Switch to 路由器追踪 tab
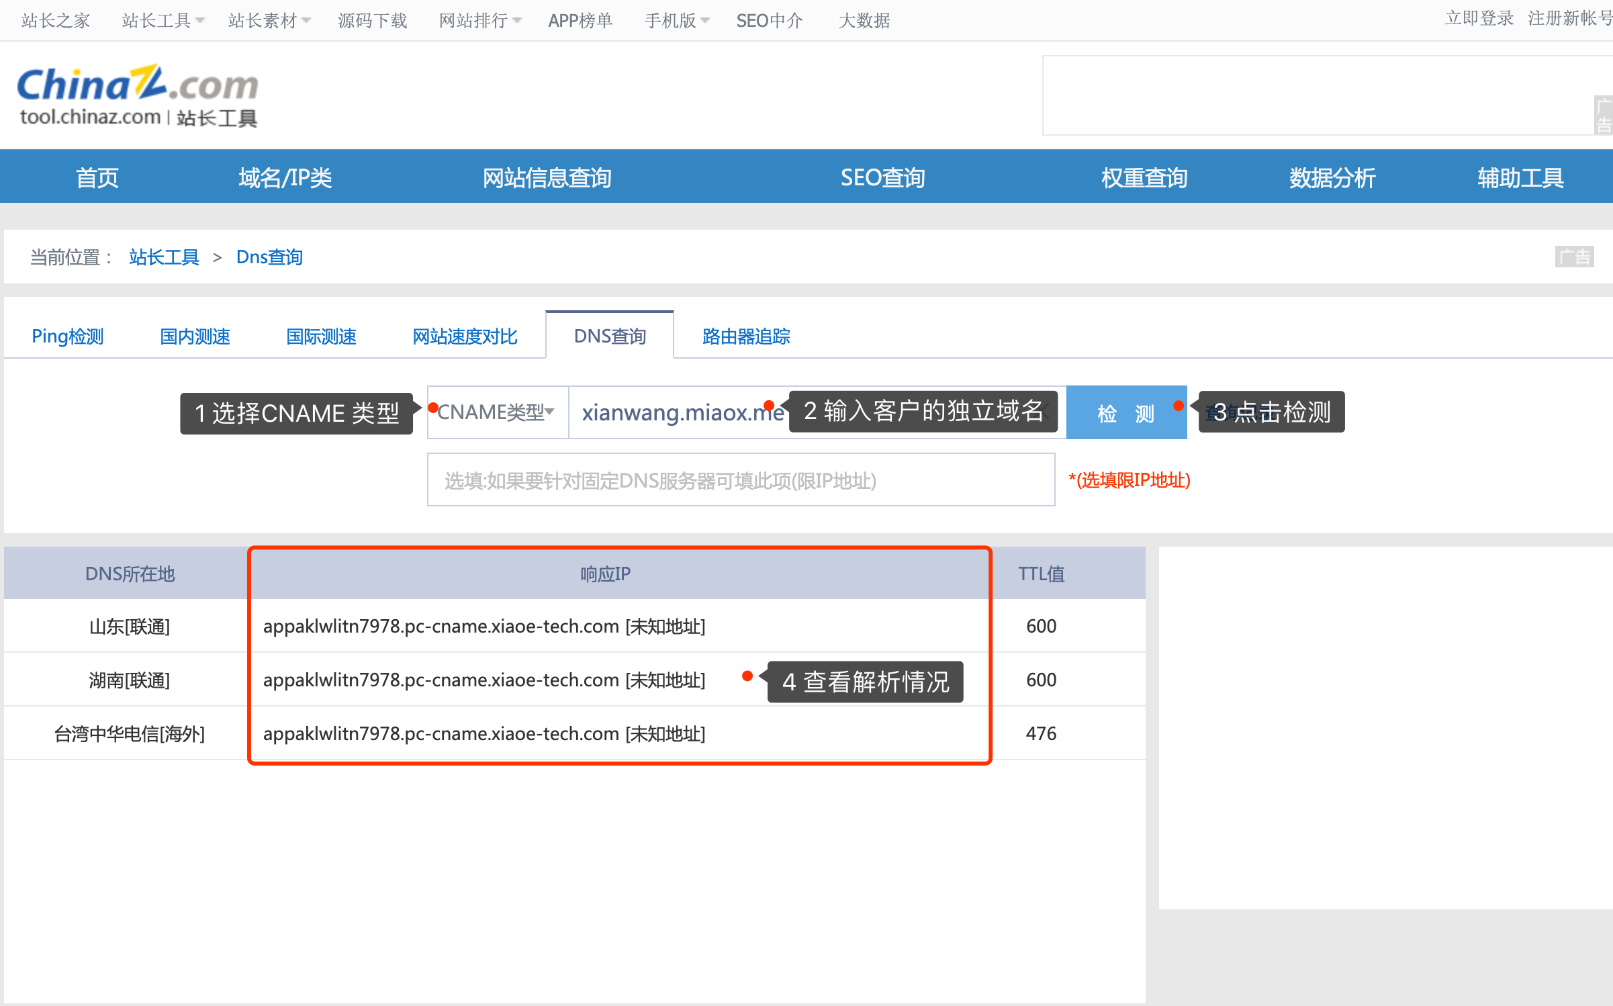 tap(746, 336)
